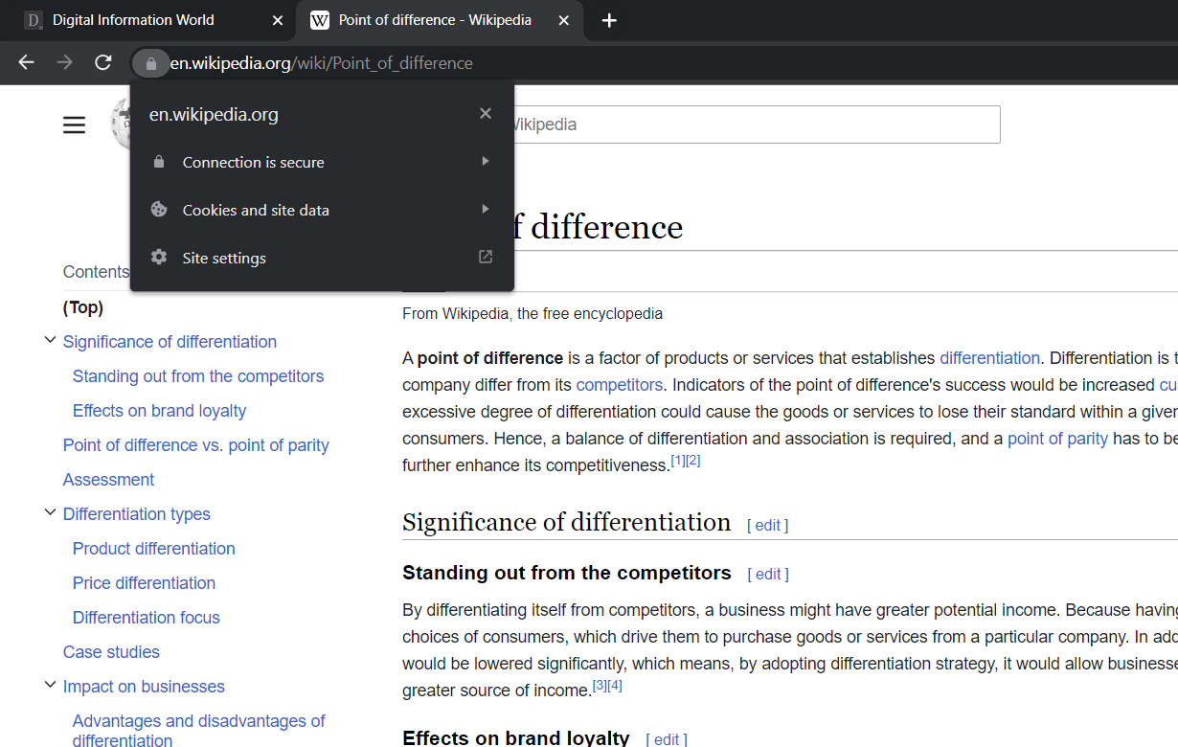Open Site settings menu entry
Screen dimensions: 1178x747
click(x=322, y=258)
